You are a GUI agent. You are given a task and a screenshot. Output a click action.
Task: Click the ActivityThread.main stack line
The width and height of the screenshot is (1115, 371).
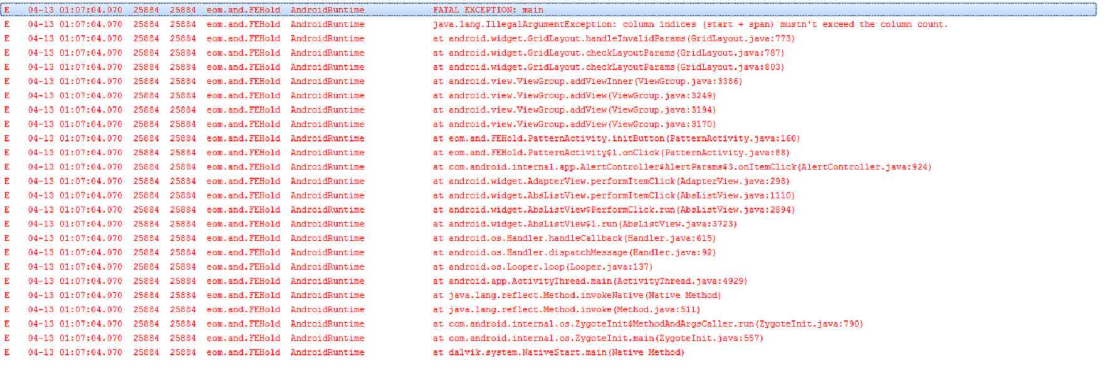pyautogui.click(x=589, y=282)
